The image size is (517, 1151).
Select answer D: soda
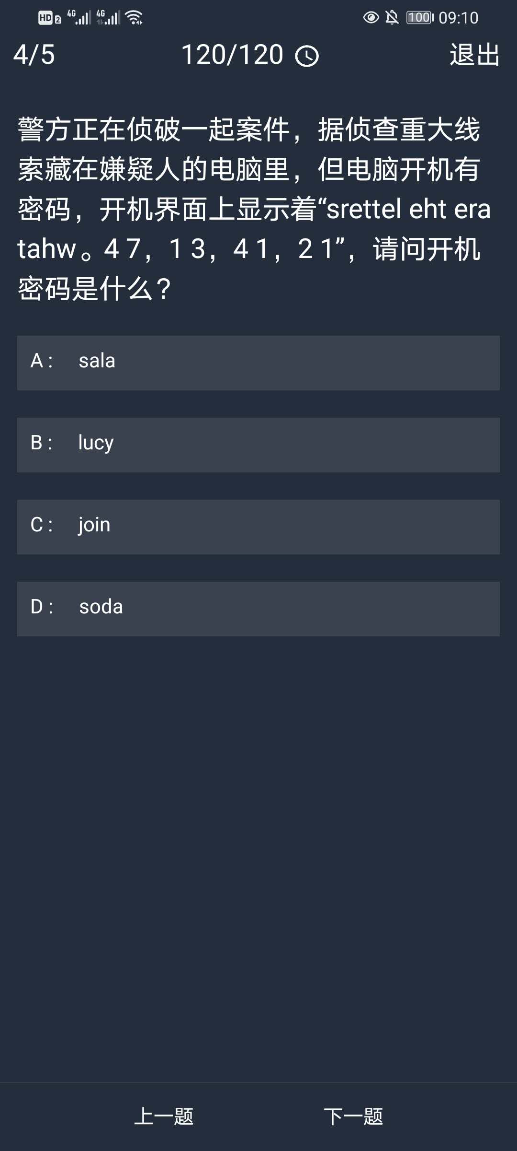tap(258, 609)
